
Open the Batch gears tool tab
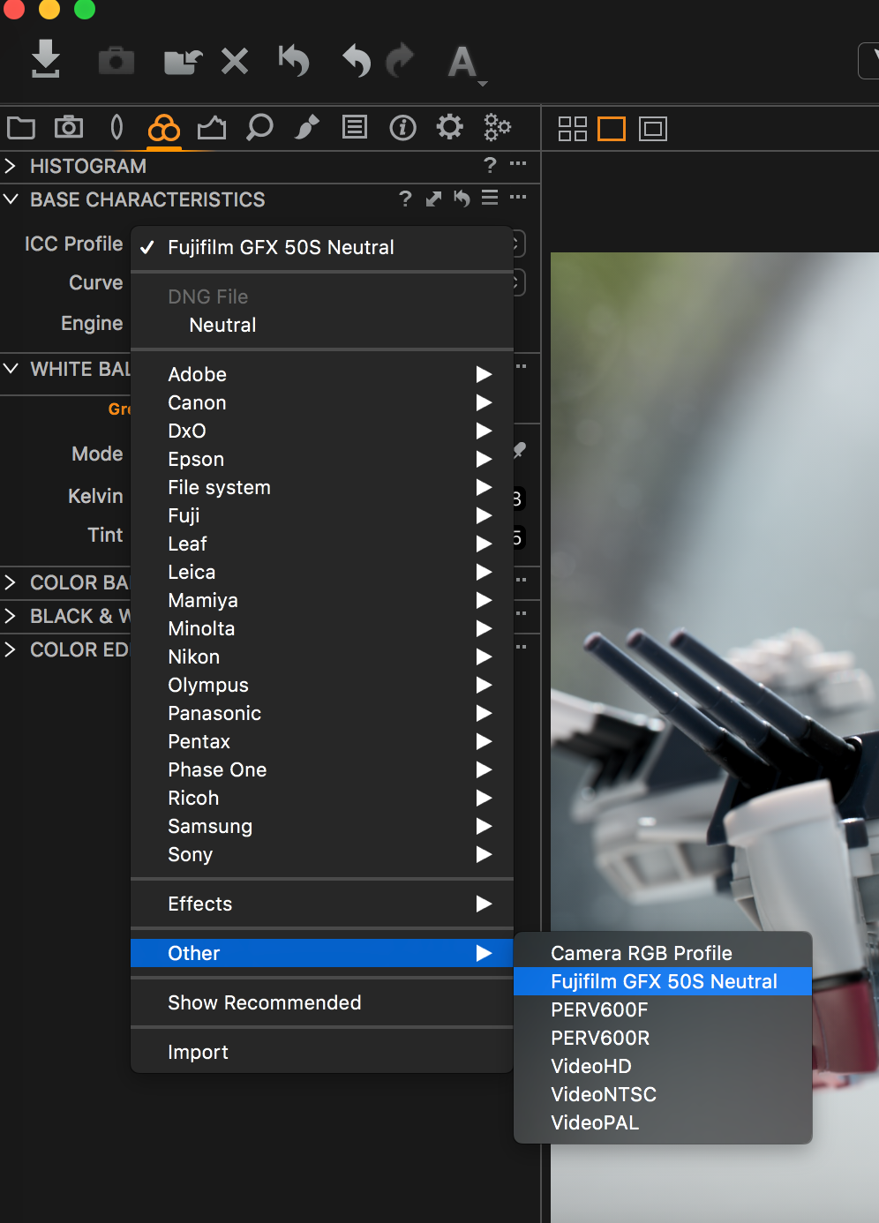[498, 128]
